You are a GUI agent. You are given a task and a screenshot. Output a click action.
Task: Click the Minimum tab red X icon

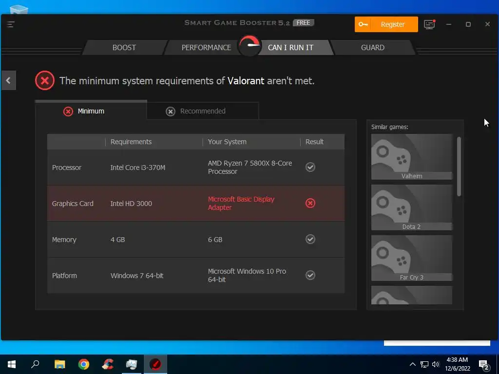tap(68, 112)
